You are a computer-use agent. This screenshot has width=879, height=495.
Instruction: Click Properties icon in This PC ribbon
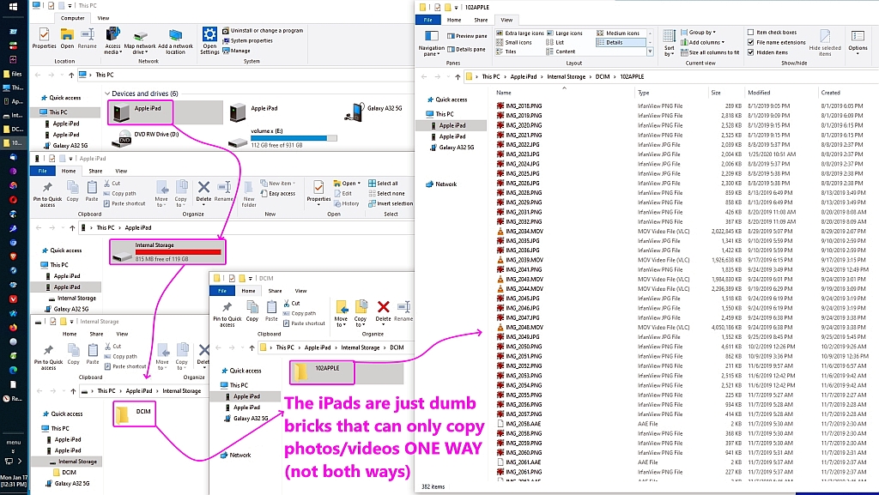tap(45, 34)
